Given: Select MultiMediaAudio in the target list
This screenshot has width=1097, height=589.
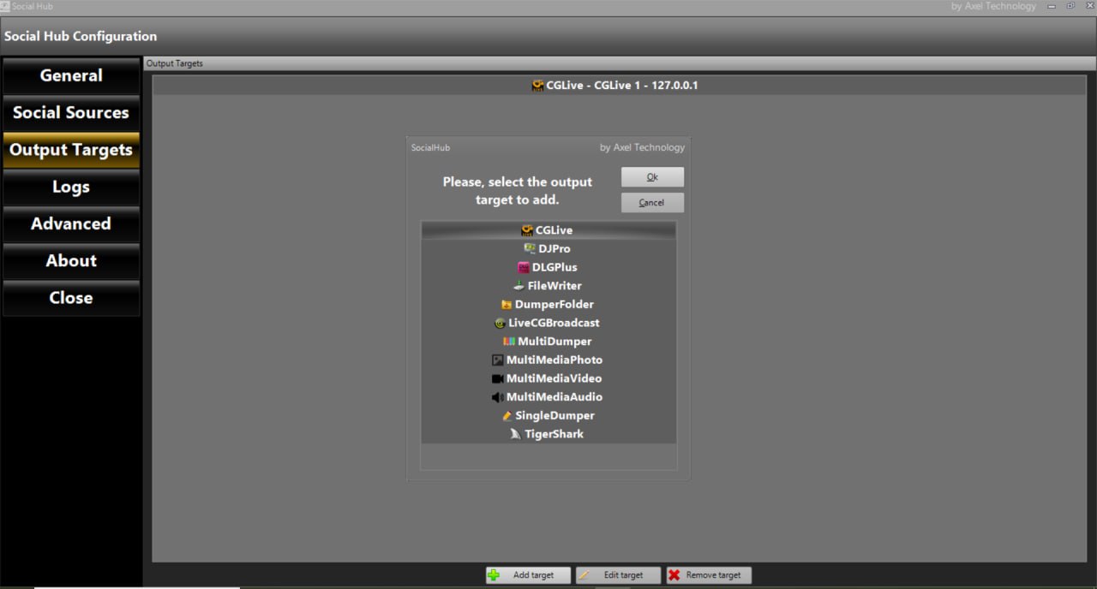Looking at the screenshot, I should 548,397.
